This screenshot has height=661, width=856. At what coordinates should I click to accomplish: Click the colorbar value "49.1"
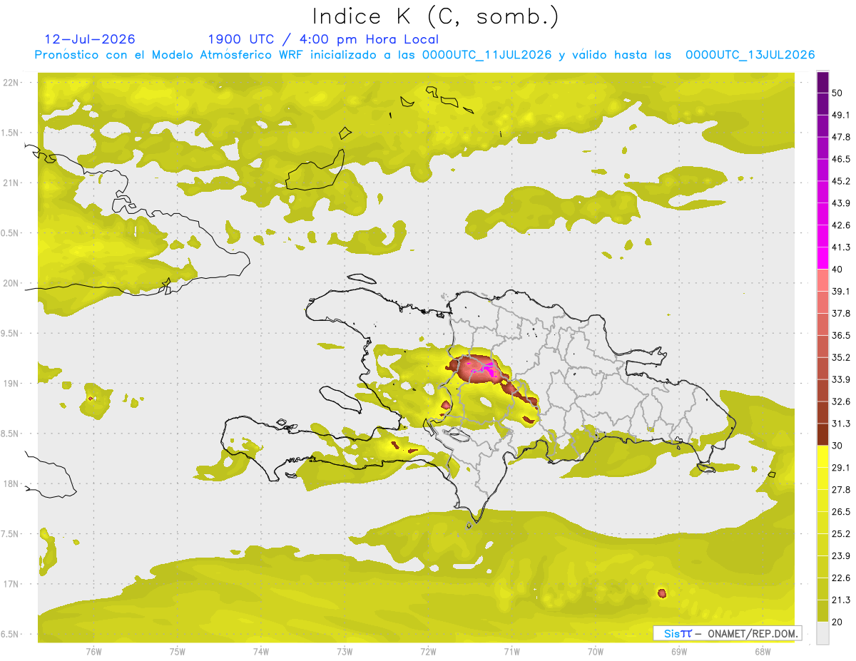coord(841,115)
